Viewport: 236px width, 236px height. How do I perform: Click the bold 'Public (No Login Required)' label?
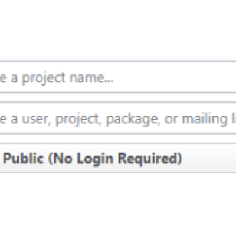click(x=93, y=159)
